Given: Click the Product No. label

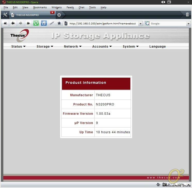Looking at the screenshot, I should (x=83, y=104).
